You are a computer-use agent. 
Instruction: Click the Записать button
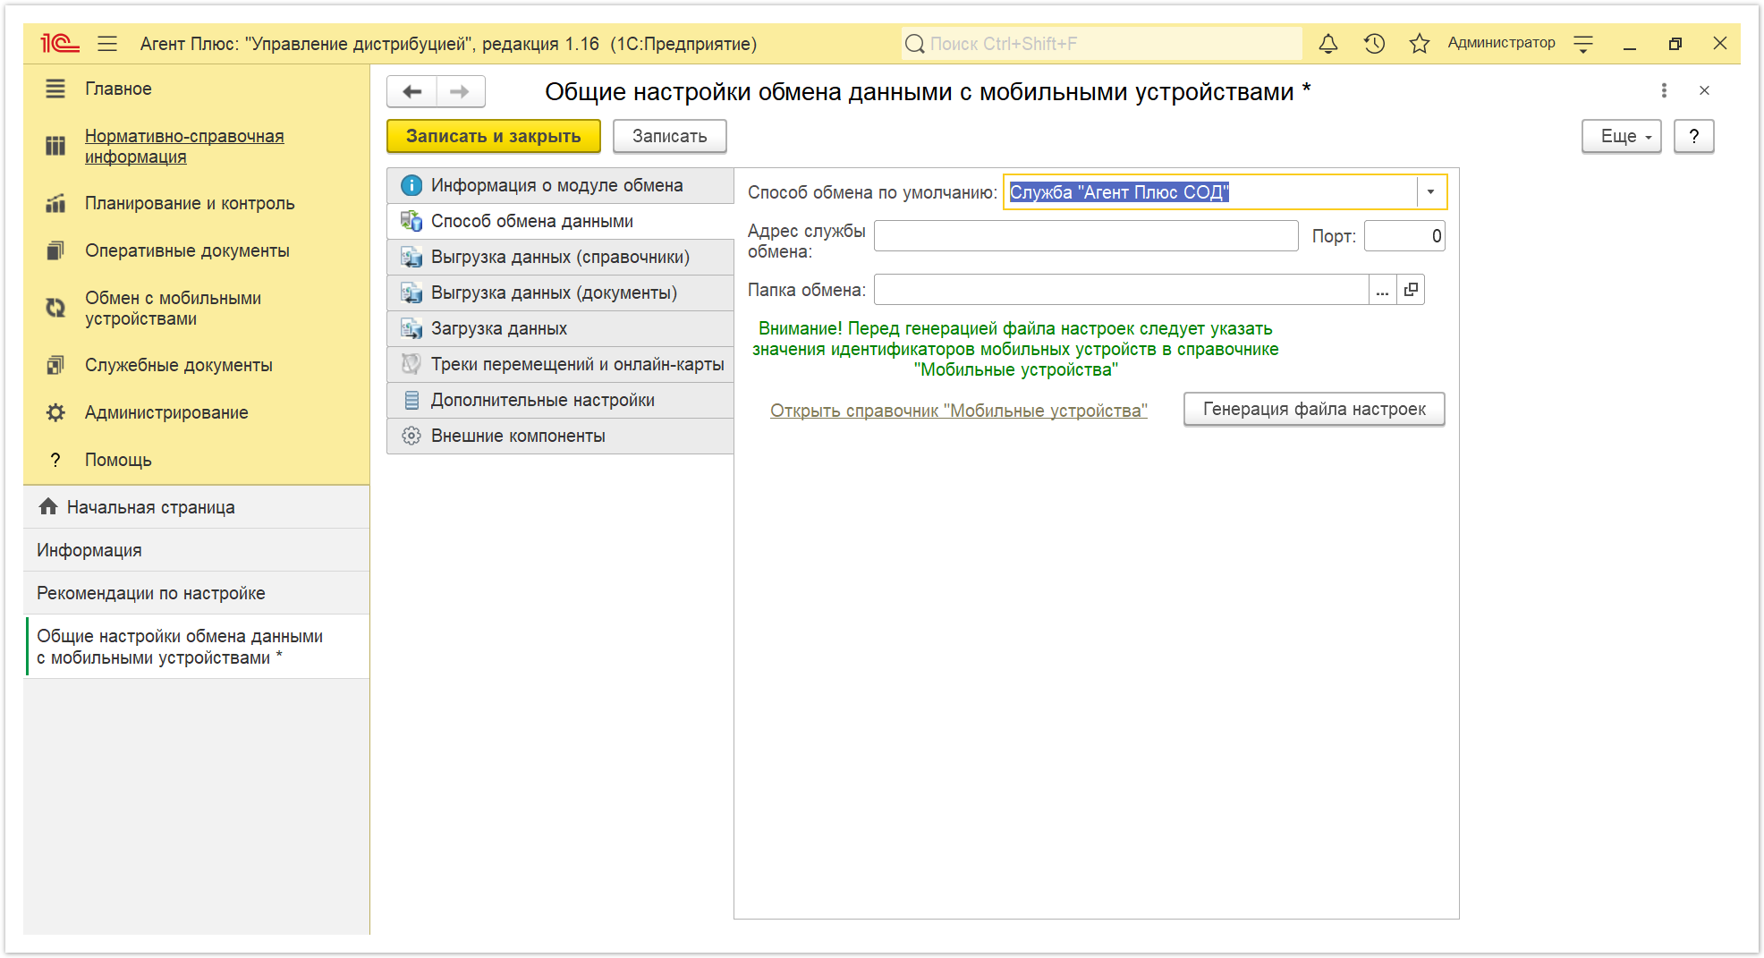[x=669, y=136]
